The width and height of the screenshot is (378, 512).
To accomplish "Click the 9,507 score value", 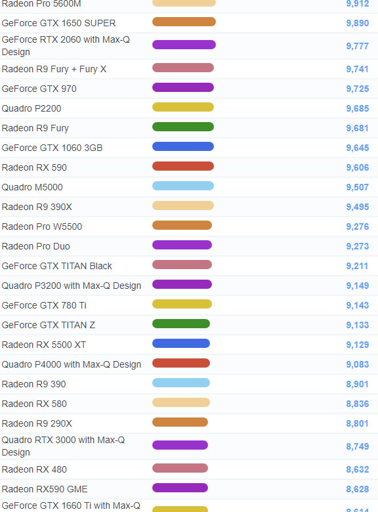I will click(358, 187).
